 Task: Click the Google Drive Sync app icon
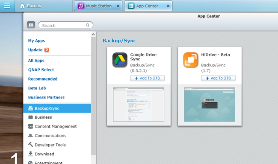120,60
